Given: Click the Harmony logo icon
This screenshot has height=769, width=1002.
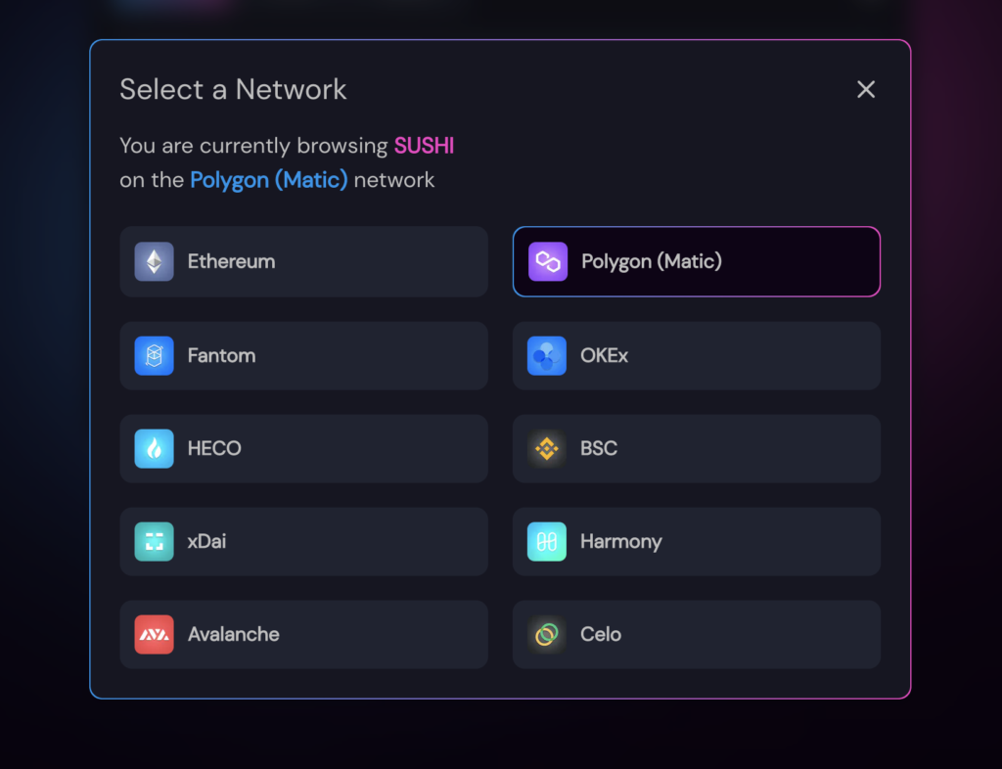Looking at the screenshot, I should pyautogui.click(x=546, y=542).
